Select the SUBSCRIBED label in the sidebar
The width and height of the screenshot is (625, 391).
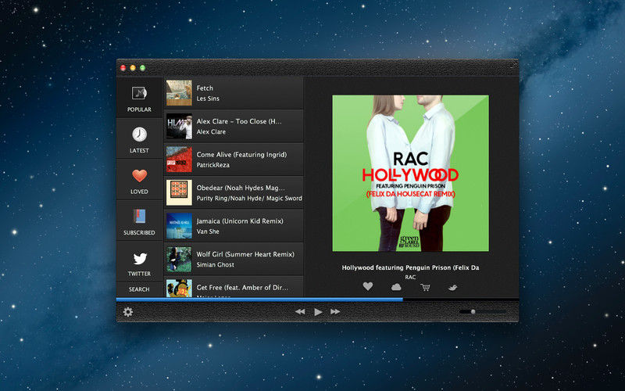pos(139,232)
